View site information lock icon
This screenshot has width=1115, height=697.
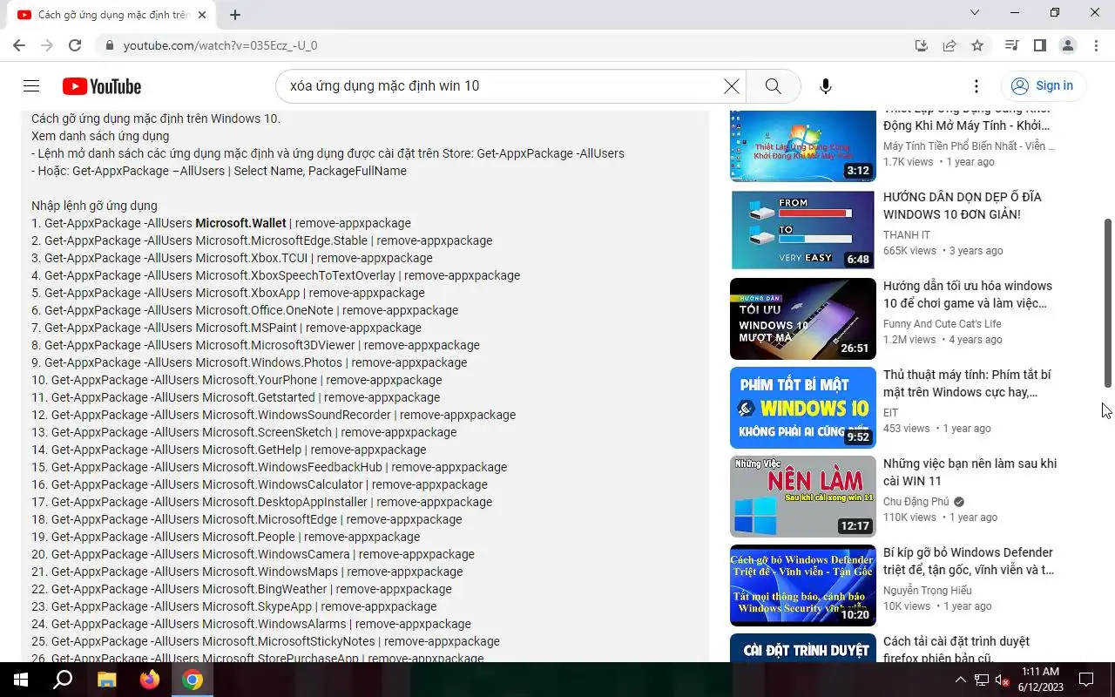(110, 45)
